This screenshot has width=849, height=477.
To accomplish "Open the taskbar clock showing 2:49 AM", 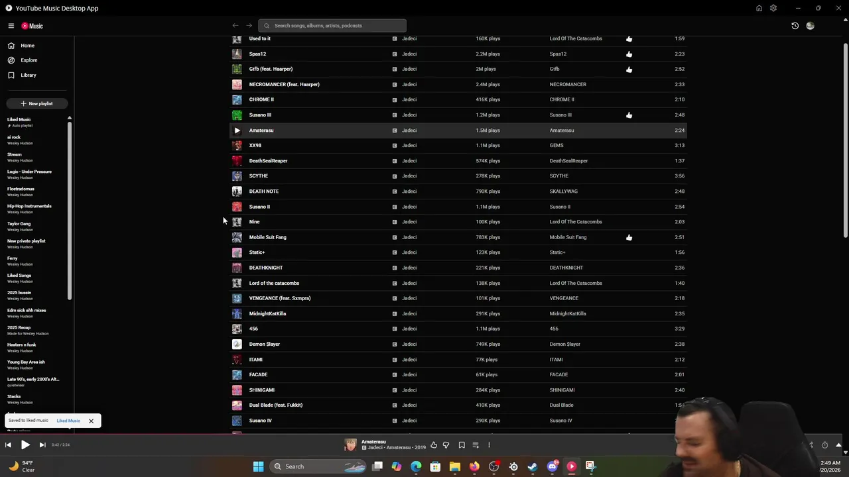I will pos(830,466).
